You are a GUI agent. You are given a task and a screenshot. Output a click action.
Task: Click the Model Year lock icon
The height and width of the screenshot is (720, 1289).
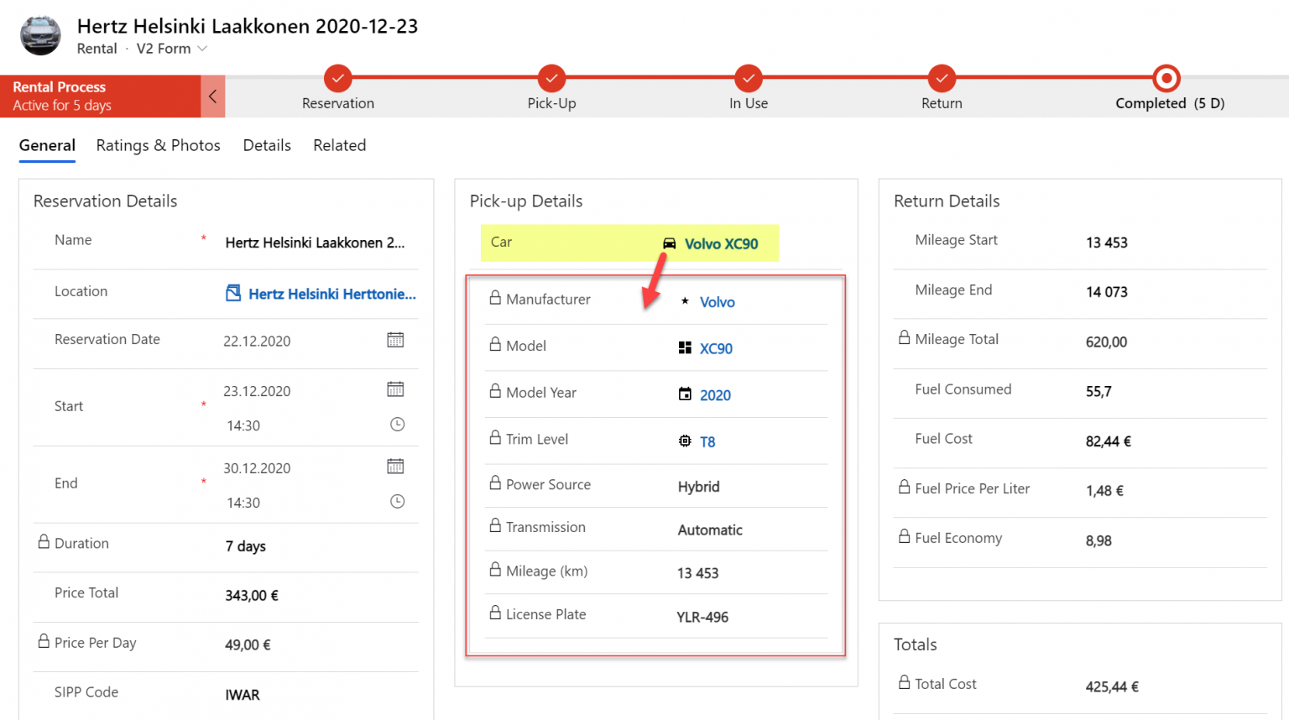(495, 391)
